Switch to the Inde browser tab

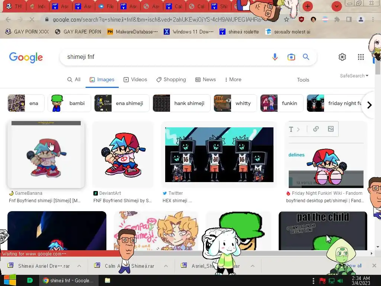38,7
